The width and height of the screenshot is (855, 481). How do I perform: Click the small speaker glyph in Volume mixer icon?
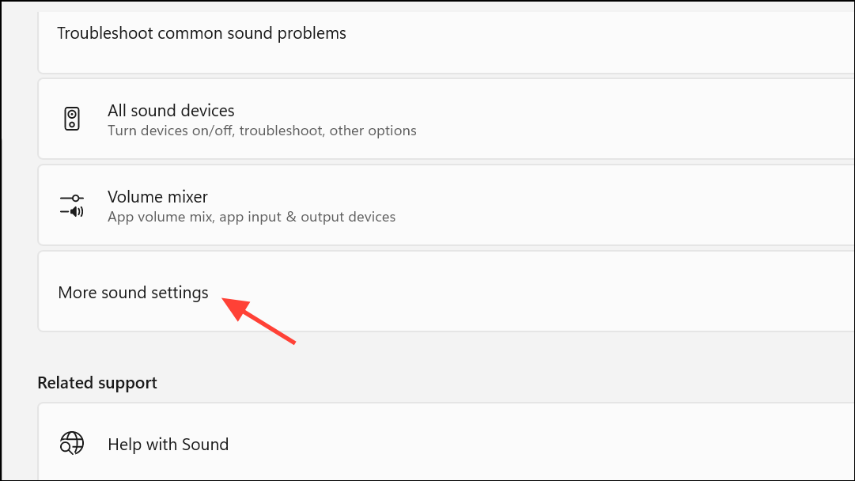77,211
